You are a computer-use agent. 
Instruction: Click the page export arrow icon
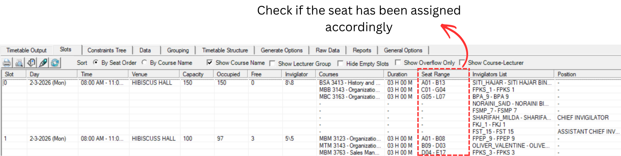[x=31, y=63]
